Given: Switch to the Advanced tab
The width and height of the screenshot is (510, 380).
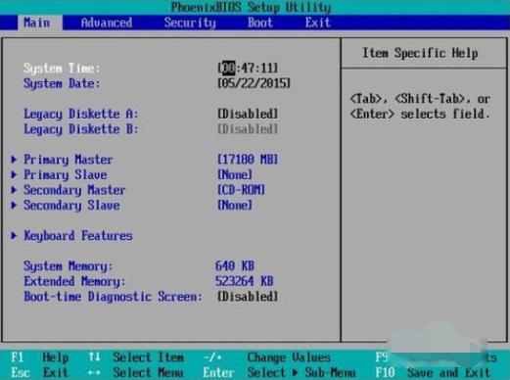Looking at the screenshot, I should click(107, 23).
